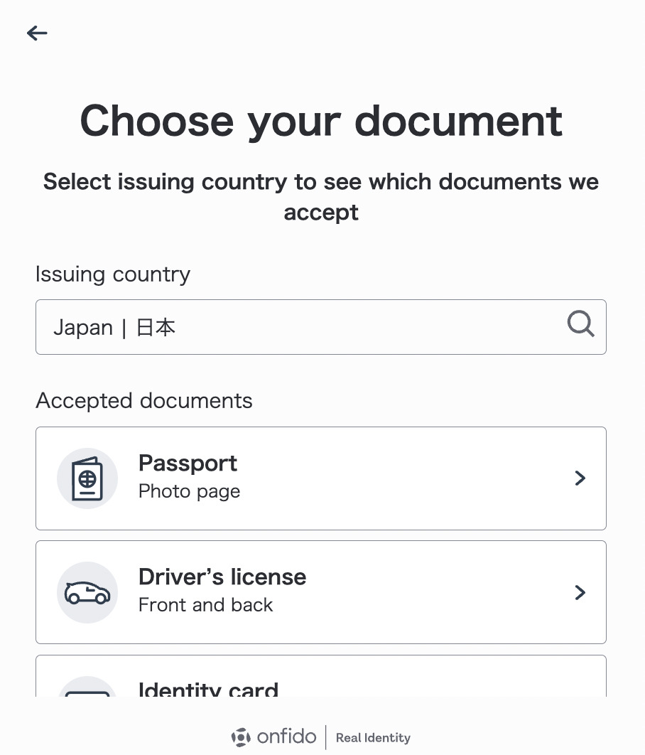645x755 pixels.
Task: Go back using the top-left arrow
Action: [37, 33]
